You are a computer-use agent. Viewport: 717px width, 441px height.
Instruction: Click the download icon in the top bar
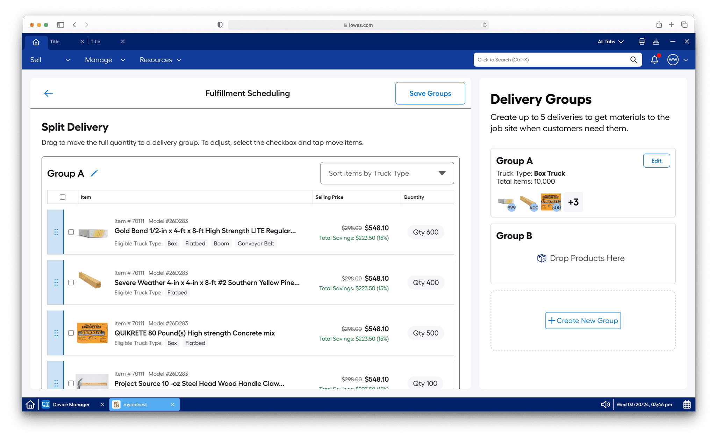click(656, 42)
